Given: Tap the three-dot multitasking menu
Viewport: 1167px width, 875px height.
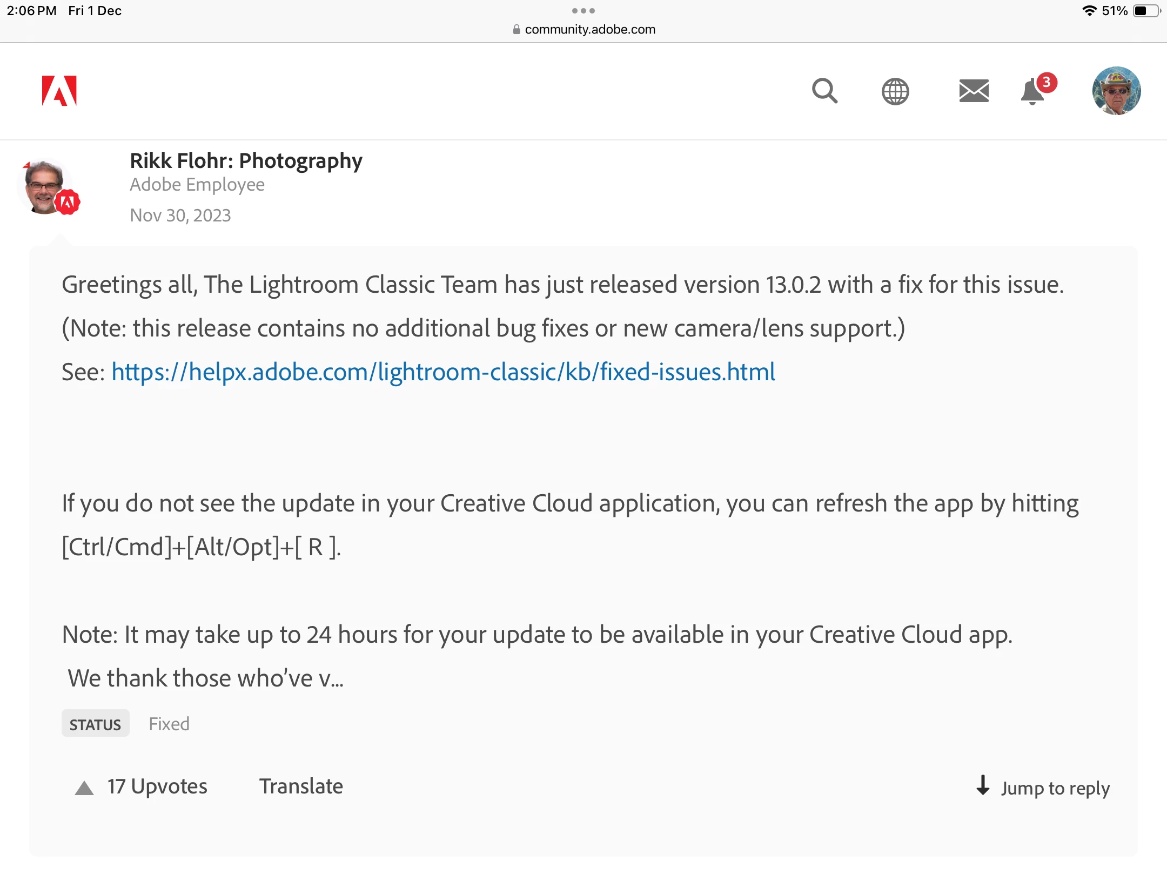Looking at the screenshot, I should point(583,11).
